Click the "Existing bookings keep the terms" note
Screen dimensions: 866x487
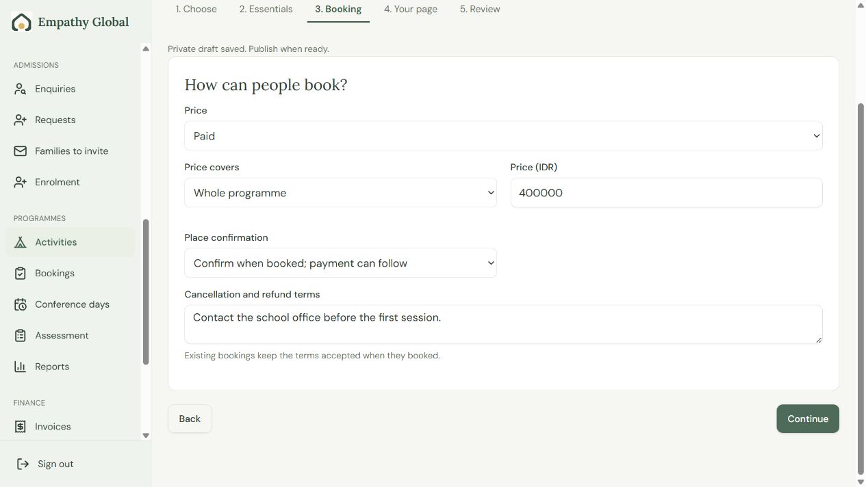pyautogui.click(x=312, y=356)
